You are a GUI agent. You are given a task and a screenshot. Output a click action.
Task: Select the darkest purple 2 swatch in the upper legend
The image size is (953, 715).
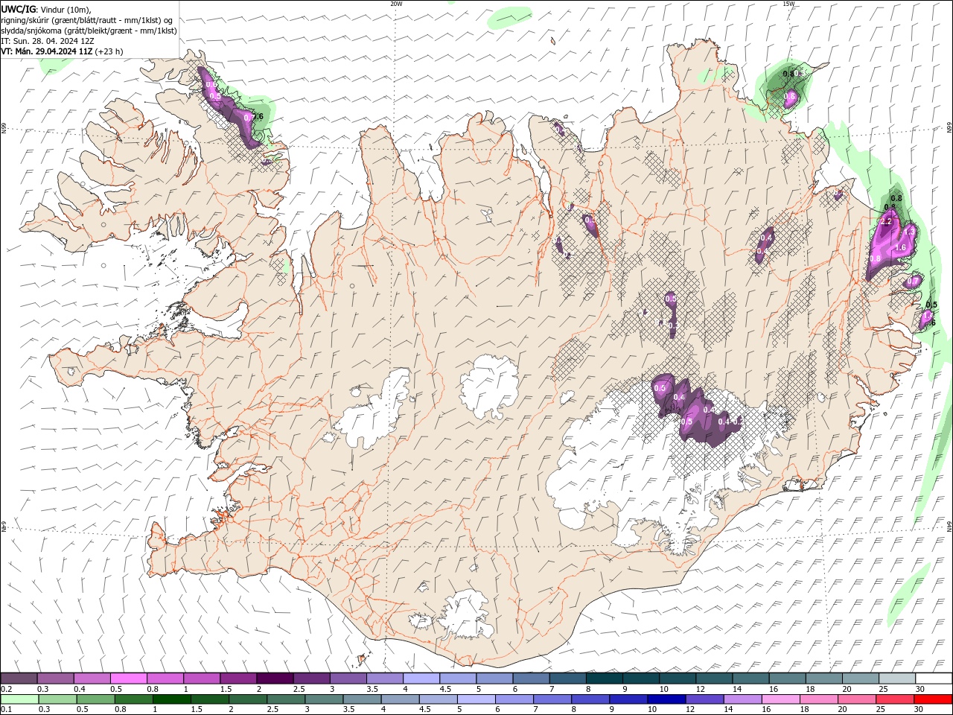click(x=275, y=679)
